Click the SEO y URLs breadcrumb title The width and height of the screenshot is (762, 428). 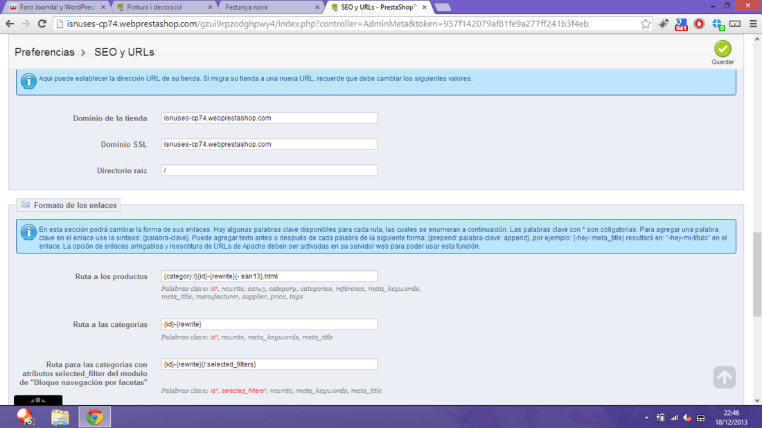124,52
